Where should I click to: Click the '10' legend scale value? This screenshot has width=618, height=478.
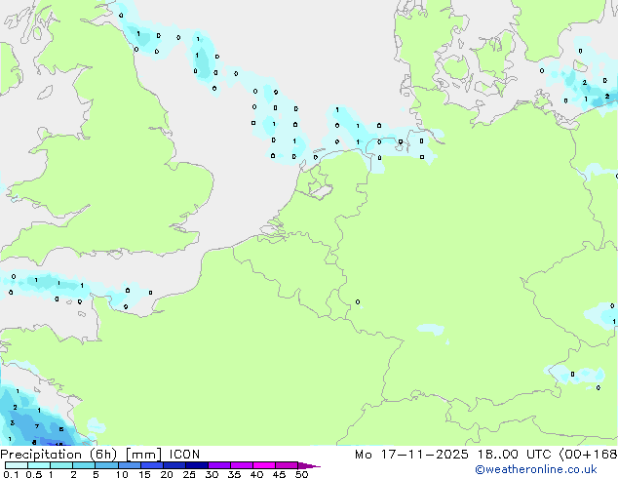(122, 474)
